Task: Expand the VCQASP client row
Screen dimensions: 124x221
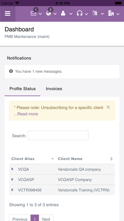Action: 12,179
